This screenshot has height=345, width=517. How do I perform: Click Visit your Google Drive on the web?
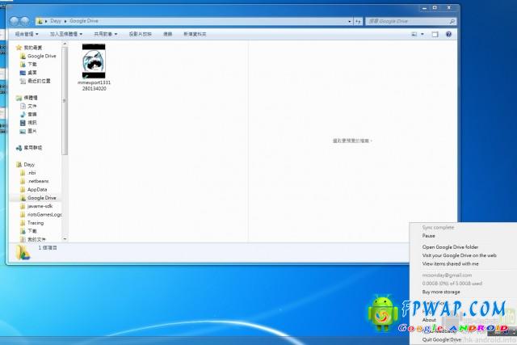(458, 255)
